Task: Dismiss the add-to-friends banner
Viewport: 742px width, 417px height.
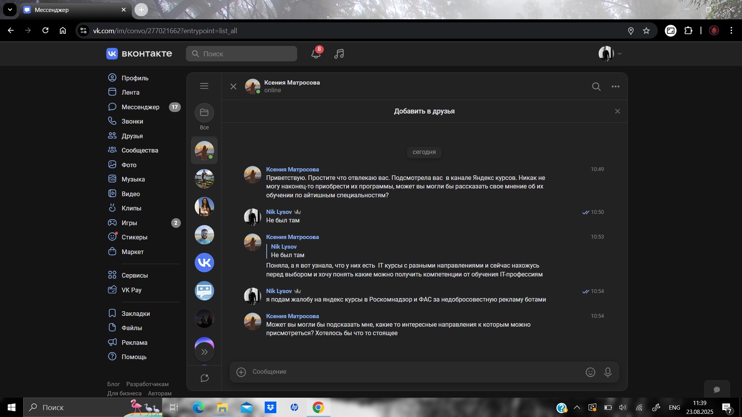Action: point(617,111)
